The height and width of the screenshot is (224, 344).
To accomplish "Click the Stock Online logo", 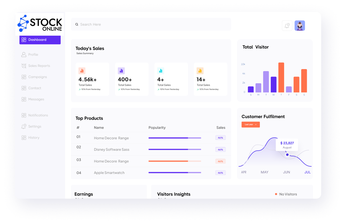I will [x=40, y=24].
